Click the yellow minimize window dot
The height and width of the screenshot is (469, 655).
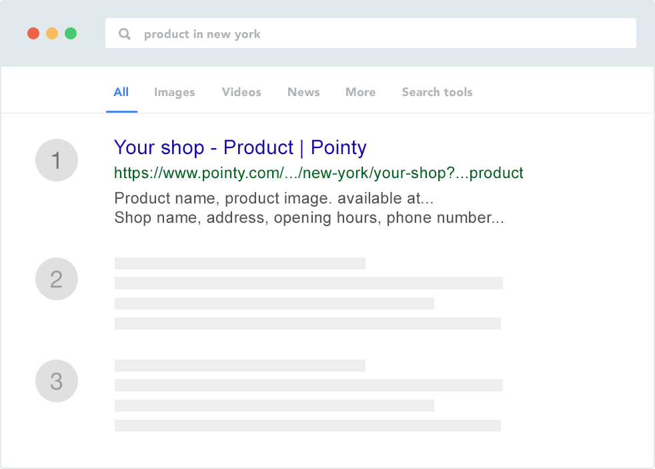pyautogui.click(x=52, y=33)
